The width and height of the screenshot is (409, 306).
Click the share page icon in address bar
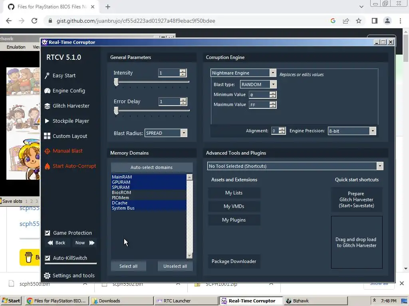click(346, 21)
